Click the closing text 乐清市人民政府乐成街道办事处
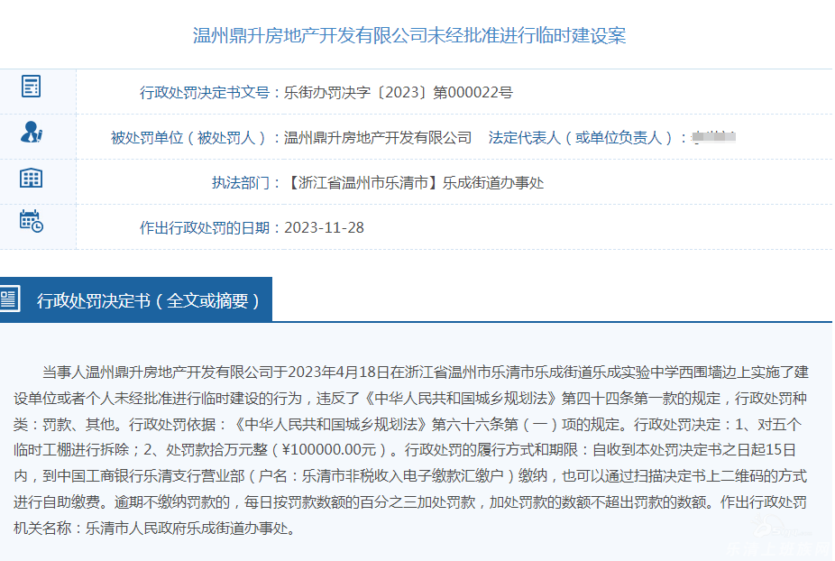The height and width of the screenshot is (561, 835). pyautogui.click(x=187, y=528)
